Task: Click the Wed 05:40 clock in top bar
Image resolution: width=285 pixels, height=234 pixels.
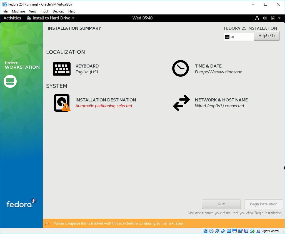Action: pyautogui.click(x=142, y=18)
